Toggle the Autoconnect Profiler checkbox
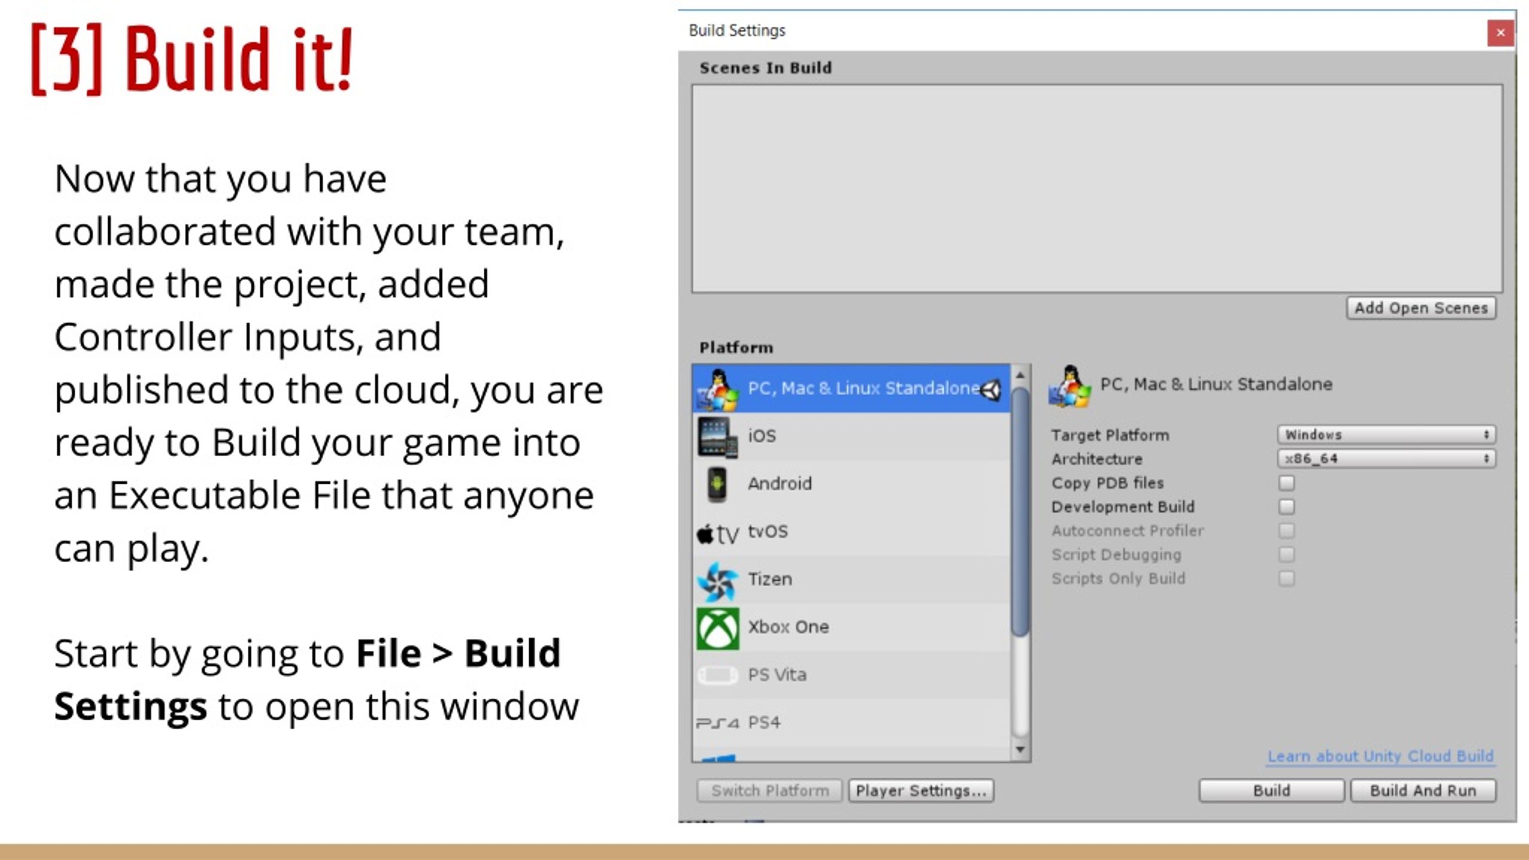 click(1287, 530)
